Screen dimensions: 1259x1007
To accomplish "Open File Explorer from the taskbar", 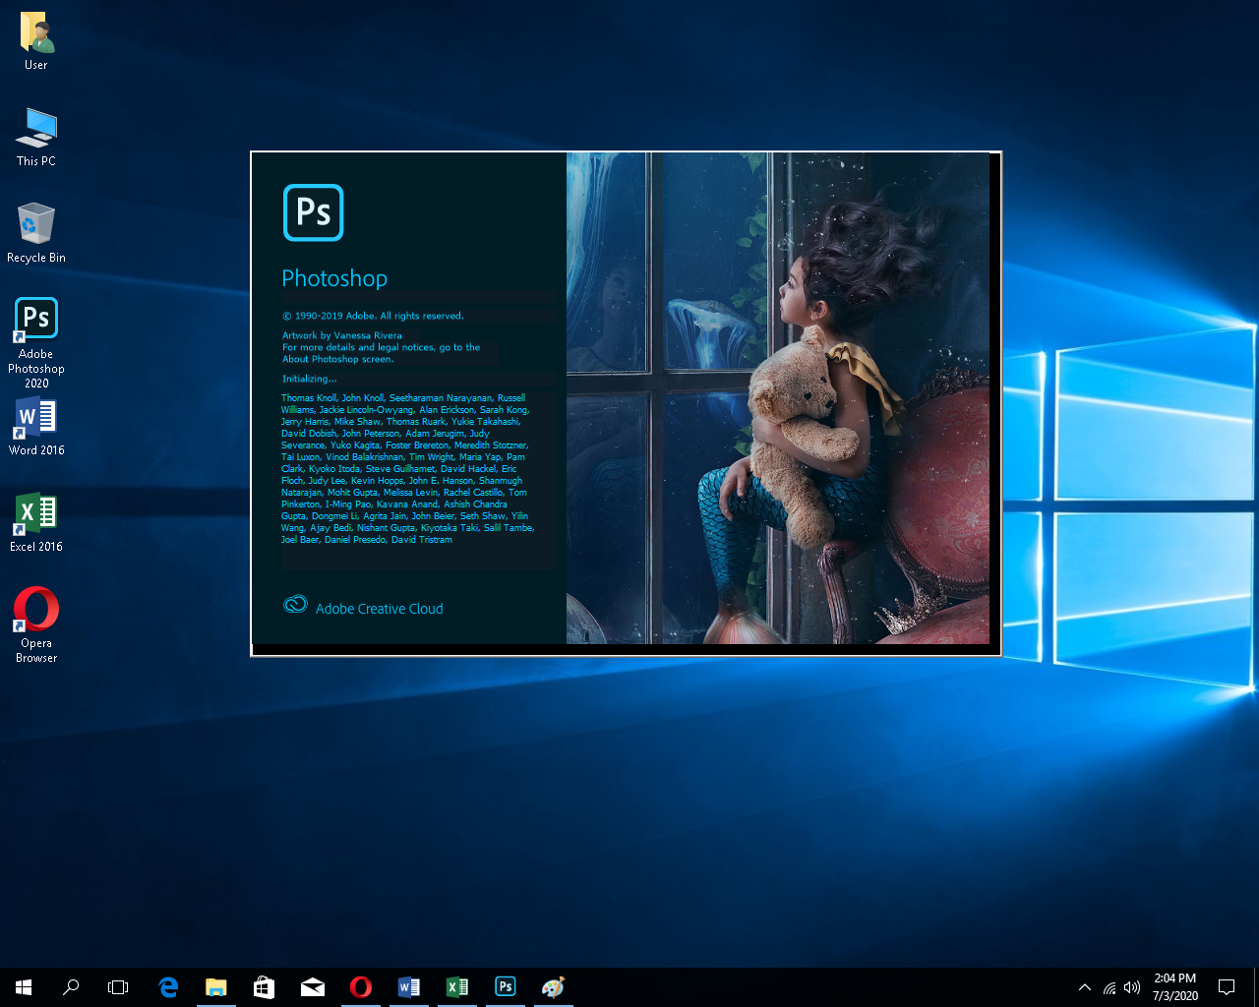I will 216,986.
